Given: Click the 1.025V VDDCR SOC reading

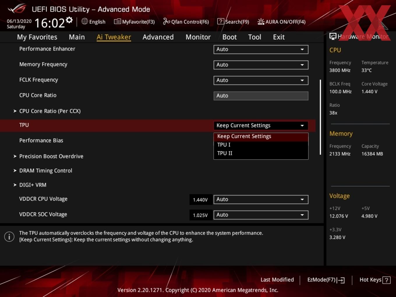Looking at the screenshot, I should pos(200,215).
